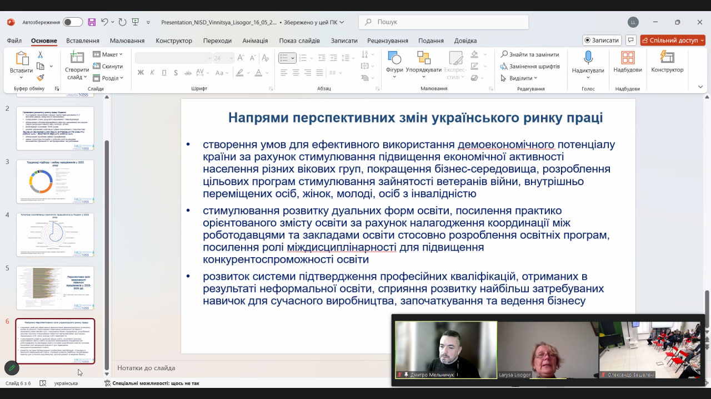The image size is (711, 399).
Task: Click the PowerPoint app logo
Action: (x=11, y=22)
